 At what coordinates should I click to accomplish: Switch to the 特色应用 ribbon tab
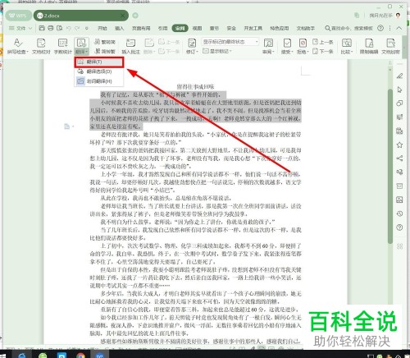[280, 28]
